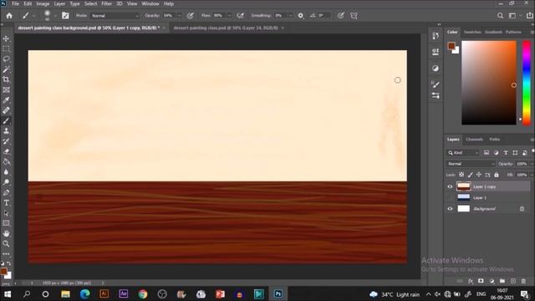Create a new layer button
Viewport: 535px width, 301px height.
click(513, 281)
